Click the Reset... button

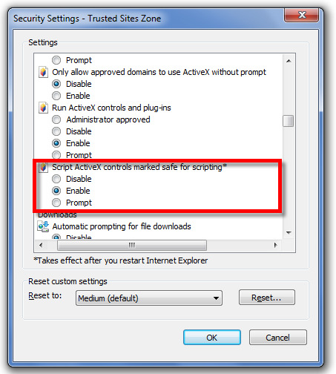coord(267,298)
